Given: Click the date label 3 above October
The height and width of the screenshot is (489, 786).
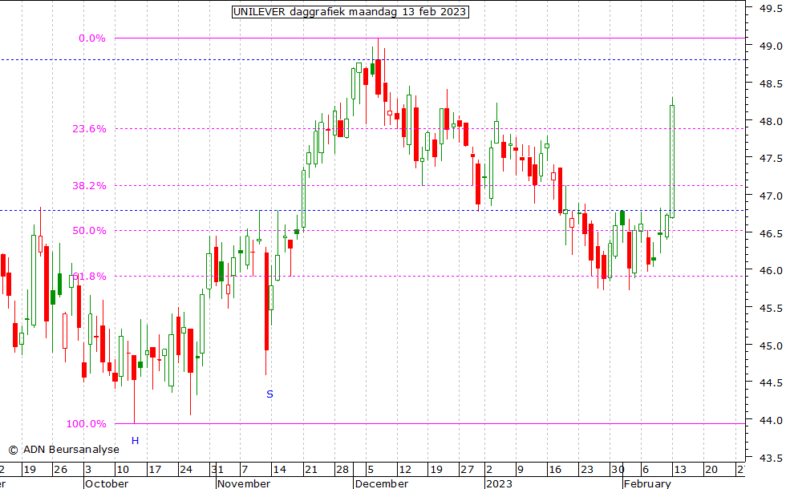Looking at the screenshot, I should tap(88, 470).
